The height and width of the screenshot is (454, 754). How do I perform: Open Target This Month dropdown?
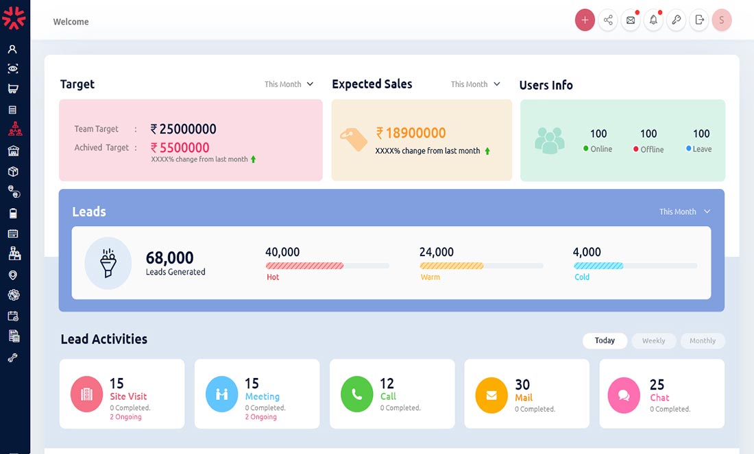(289, 84)
